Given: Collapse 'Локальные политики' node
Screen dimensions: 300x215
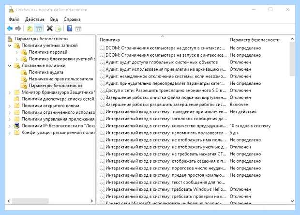Looking at the screenshot, I should 10,66.
